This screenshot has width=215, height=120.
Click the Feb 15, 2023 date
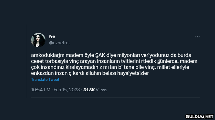coord(67,89)
